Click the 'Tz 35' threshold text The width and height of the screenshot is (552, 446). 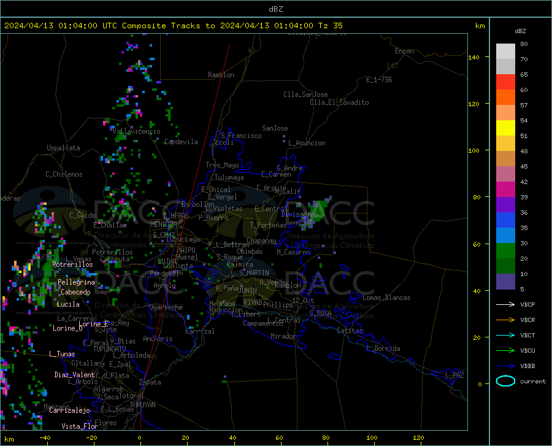(x=330, y=26)
